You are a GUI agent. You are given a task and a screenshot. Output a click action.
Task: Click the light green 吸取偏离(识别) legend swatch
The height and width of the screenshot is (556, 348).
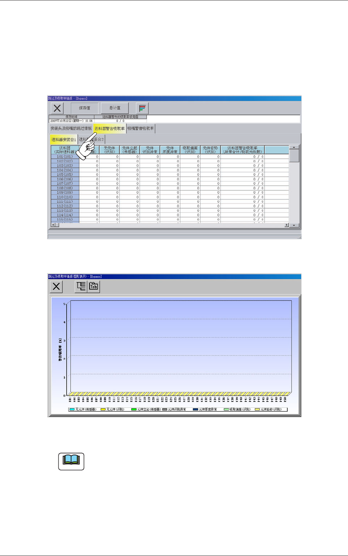(x=226, y=410)
